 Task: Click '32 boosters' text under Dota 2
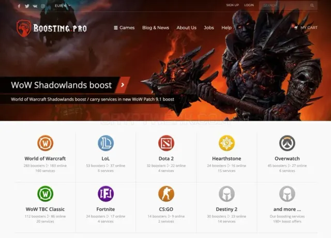point(156,166)
